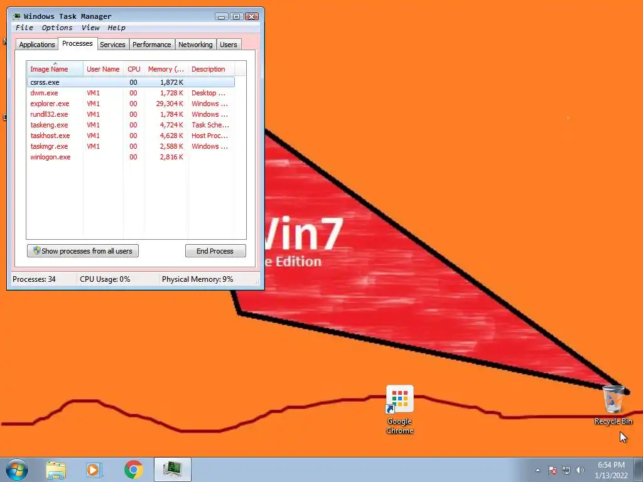Open the volume speaker icon
This screenshot has height=482, width=643.
point(580,470)
